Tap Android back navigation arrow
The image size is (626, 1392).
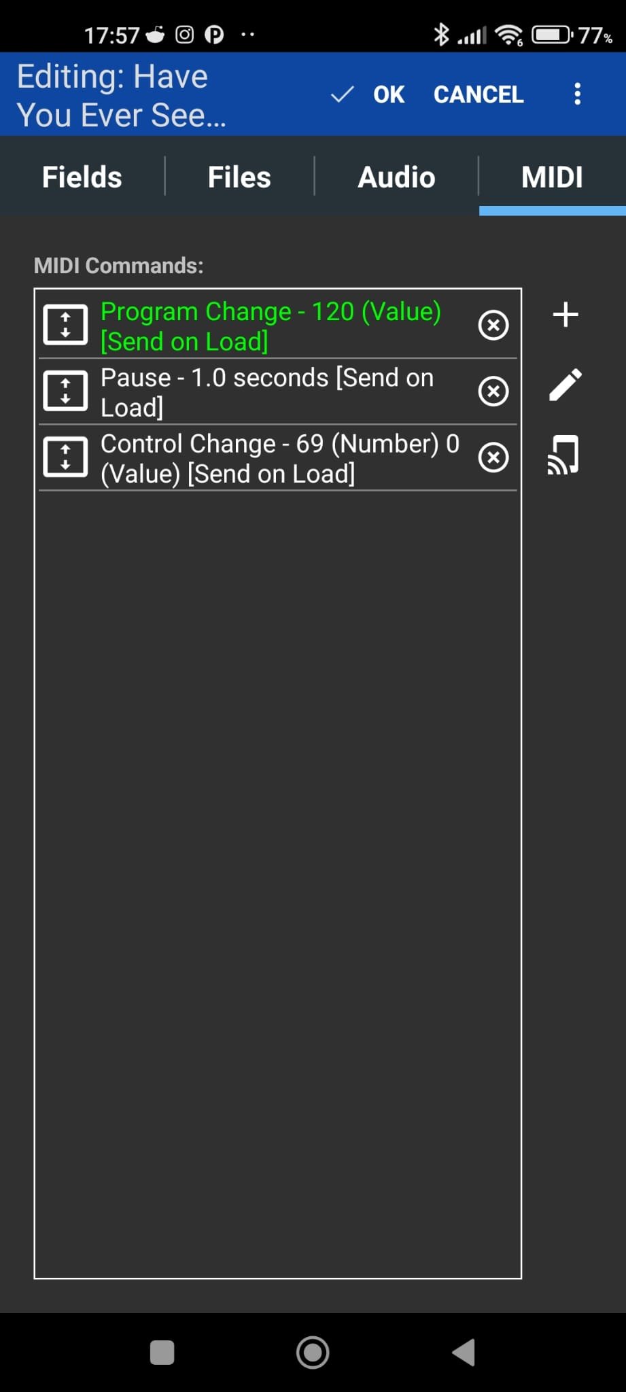click(x=464, y=1352)
